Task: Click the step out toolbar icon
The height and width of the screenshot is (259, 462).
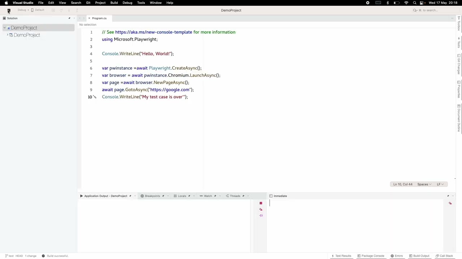Action: pos(77,10)
